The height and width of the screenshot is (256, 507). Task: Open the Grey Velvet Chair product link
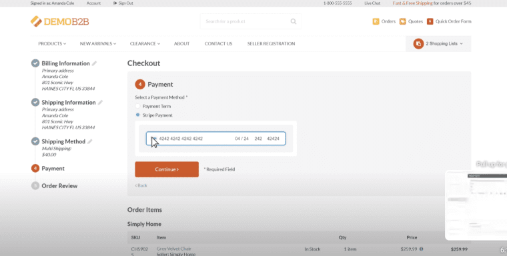(173, 249)
